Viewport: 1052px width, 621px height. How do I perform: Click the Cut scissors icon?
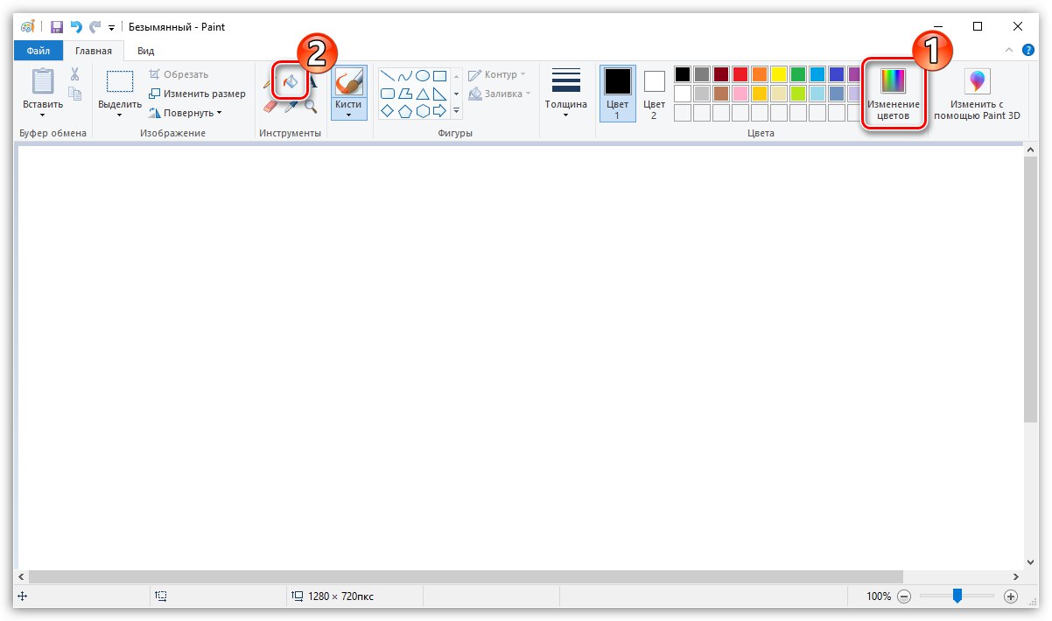click(x=75, y=74)
